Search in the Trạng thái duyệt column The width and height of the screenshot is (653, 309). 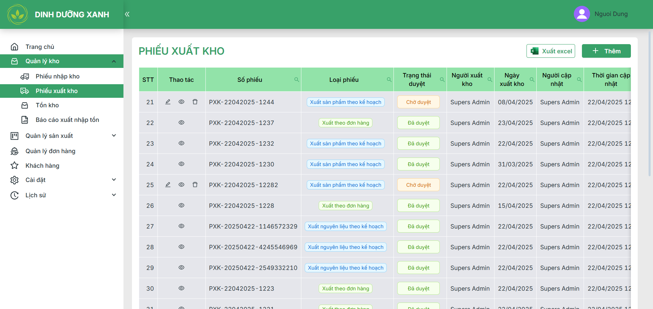pos(442,80)
